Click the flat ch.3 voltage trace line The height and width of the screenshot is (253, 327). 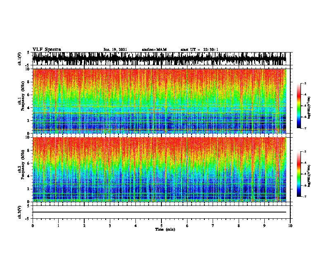coord(159,212)
